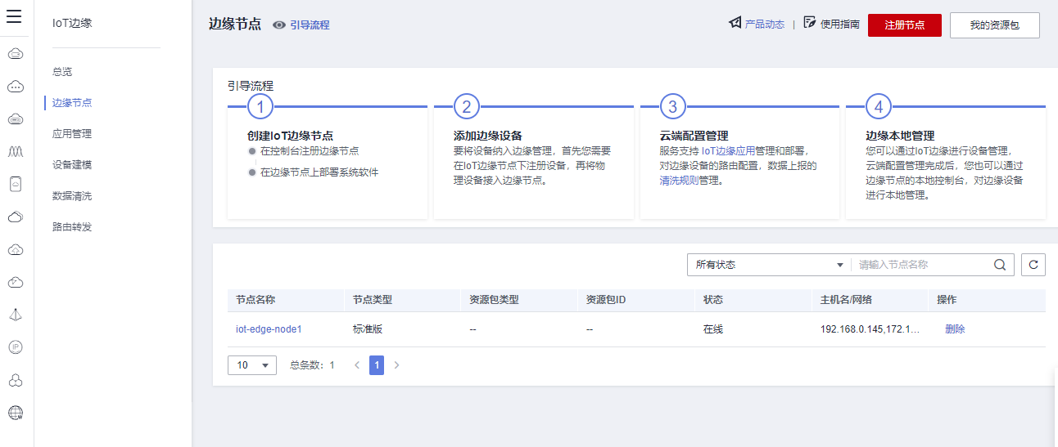Click the globe icon in the left rail
The width and height of the screenshot is (1058, 447).
click(x=15, y=412)
